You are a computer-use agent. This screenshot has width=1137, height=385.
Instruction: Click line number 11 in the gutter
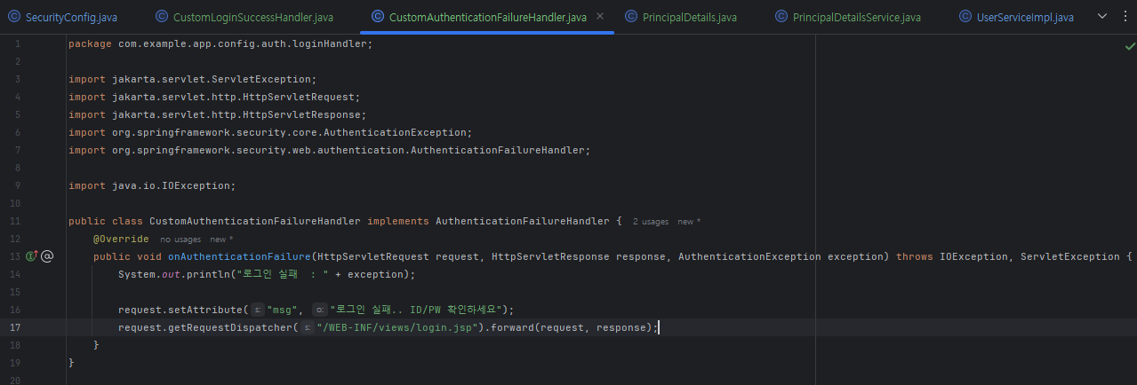tap(13, 221)
